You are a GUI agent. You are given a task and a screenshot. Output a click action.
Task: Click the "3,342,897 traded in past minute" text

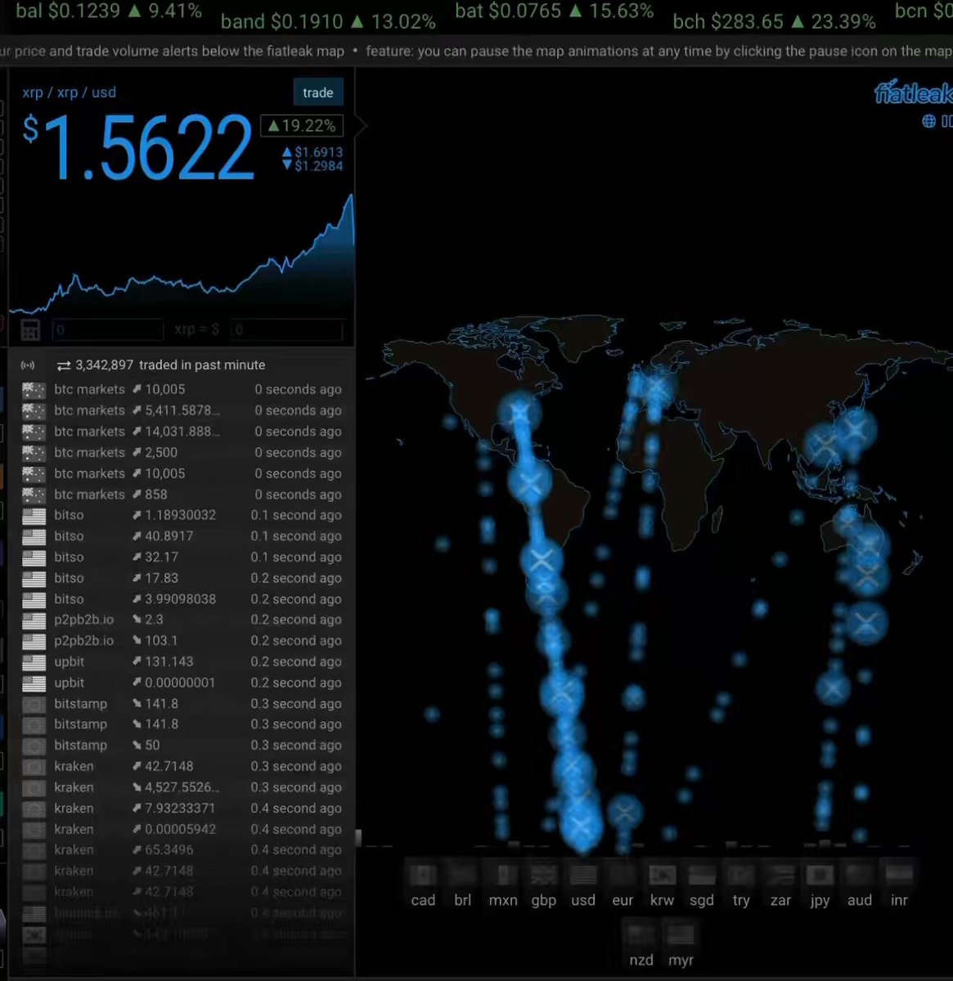click(170, 365)
